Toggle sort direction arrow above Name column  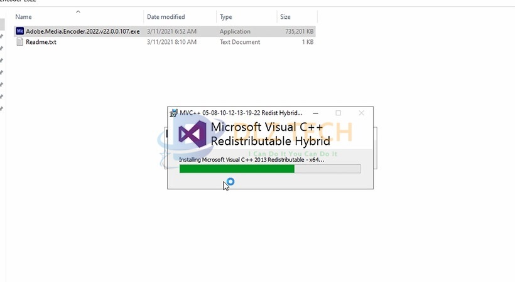(78, 12)
